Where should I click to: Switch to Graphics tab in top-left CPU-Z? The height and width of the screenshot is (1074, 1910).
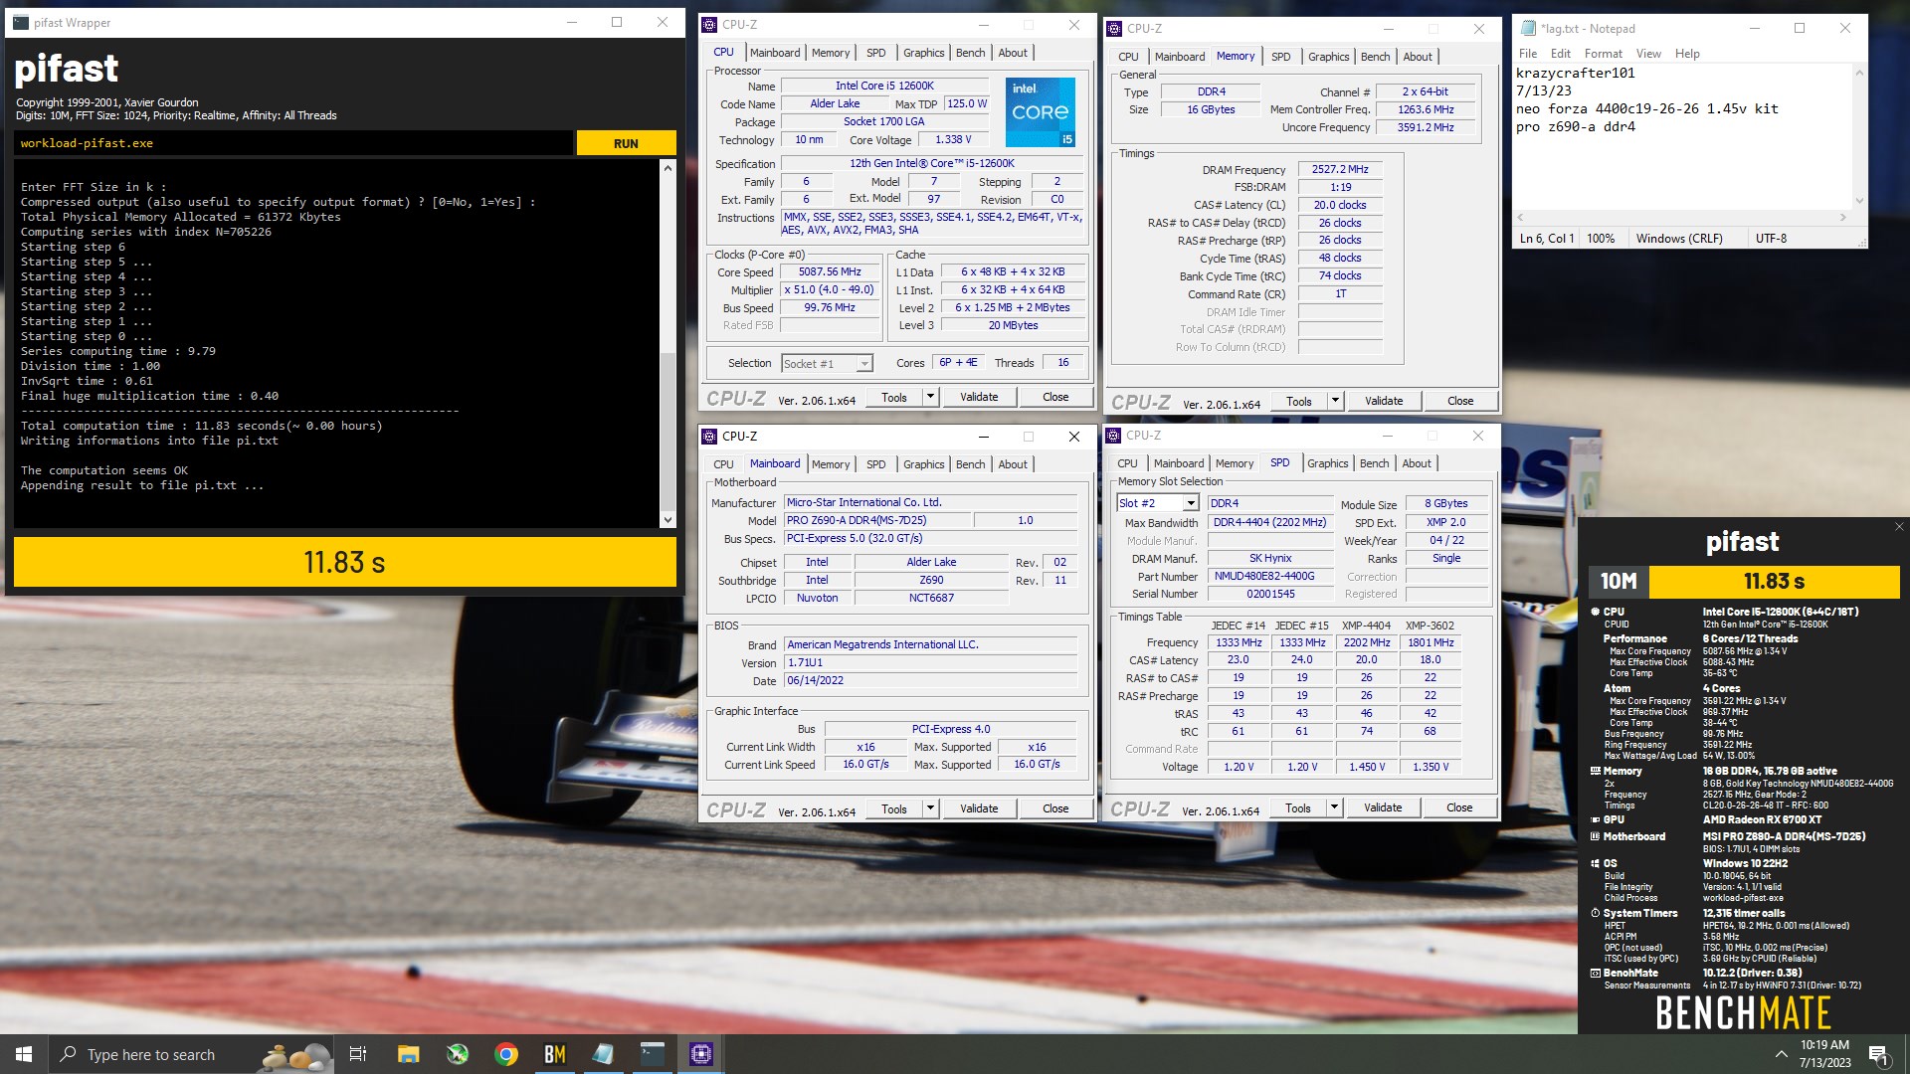(x=923, y=53)
